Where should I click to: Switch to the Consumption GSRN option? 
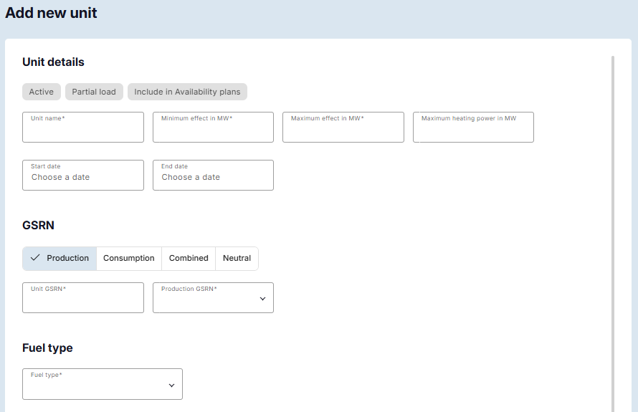coord(128,258)
